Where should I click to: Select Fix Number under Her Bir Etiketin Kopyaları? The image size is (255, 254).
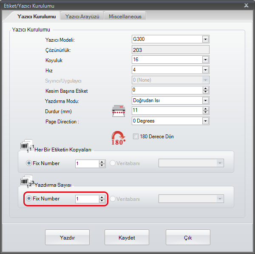[29, 163]
